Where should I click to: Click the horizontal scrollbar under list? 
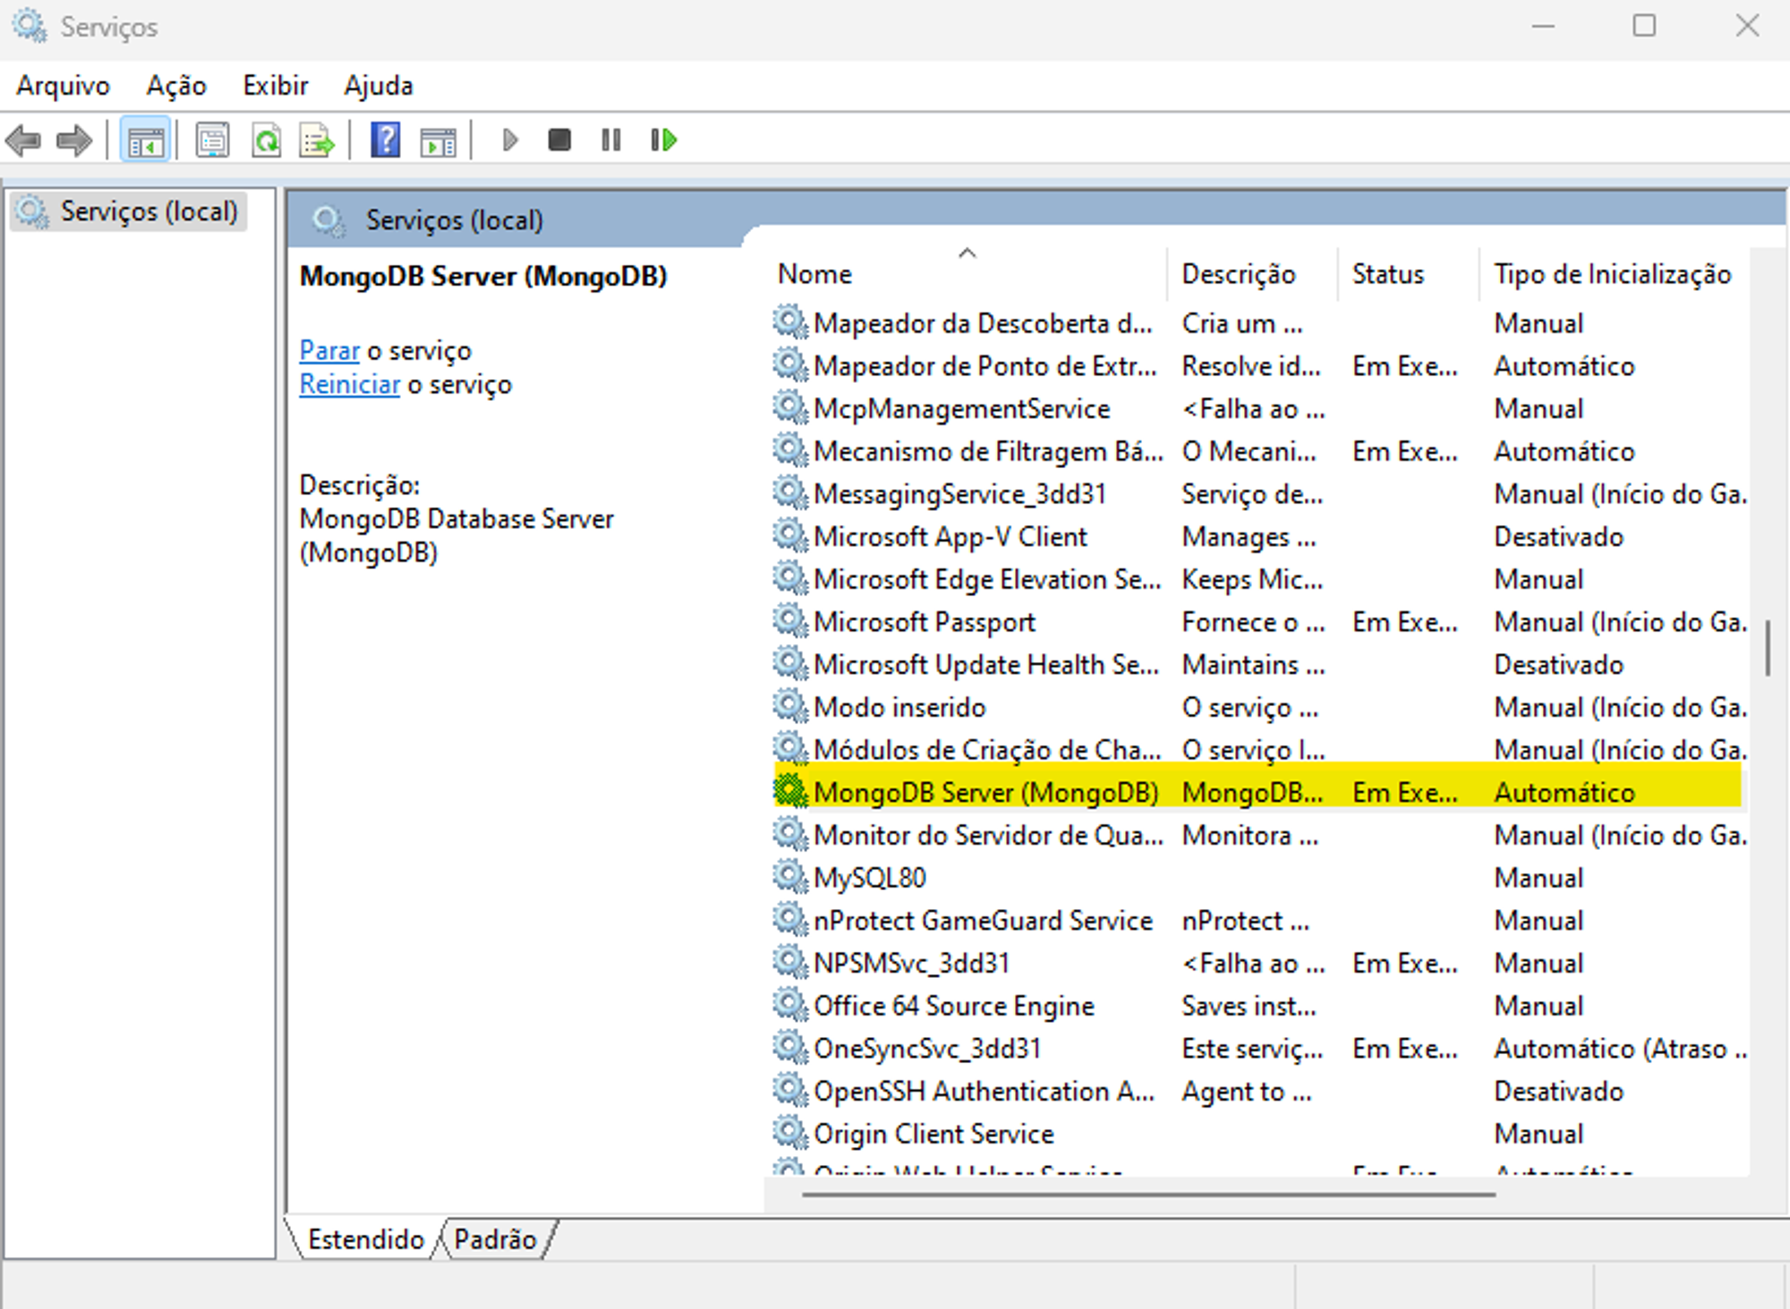click(1147, 1194)
